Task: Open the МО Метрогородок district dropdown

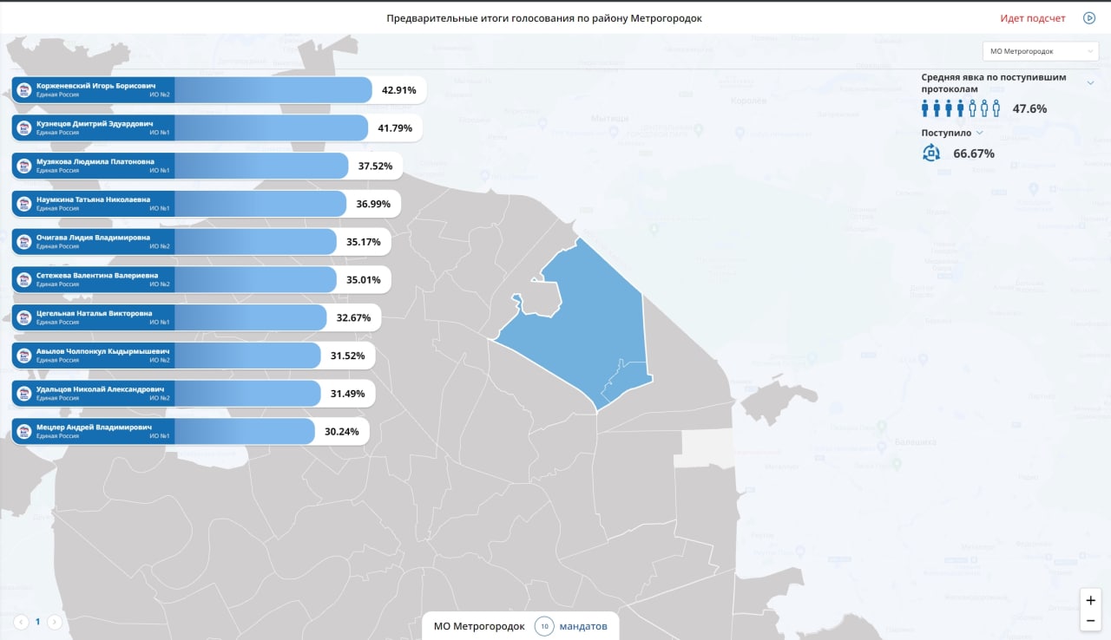Action: (1041, 51)
